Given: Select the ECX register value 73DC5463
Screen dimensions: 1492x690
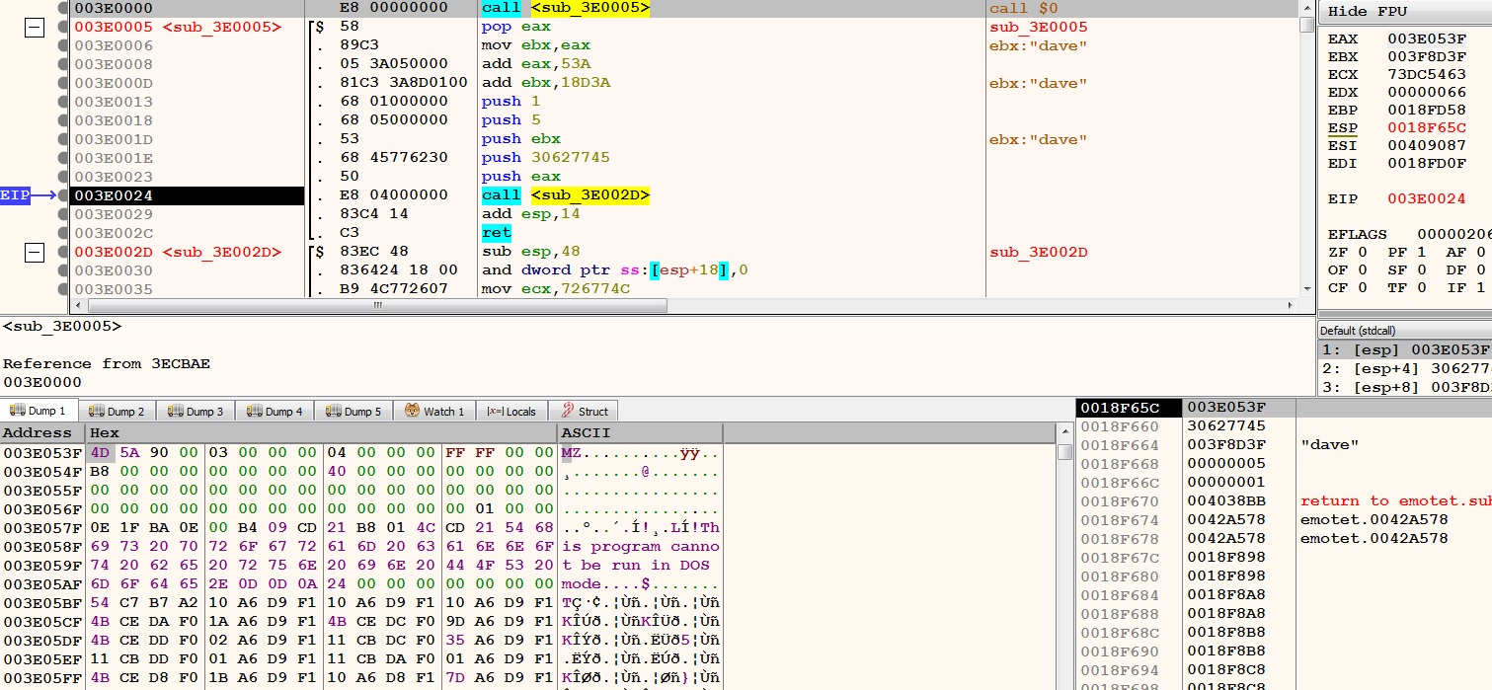Looking at the screenshot, I should pyautogui.click(x=1427, y=74).
